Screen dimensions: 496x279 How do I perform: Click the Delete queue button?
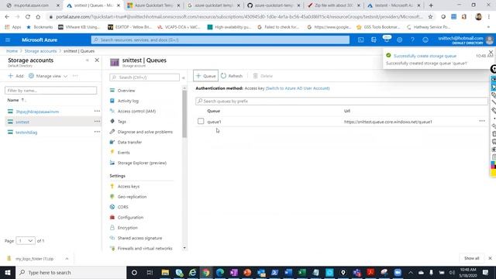263,76
